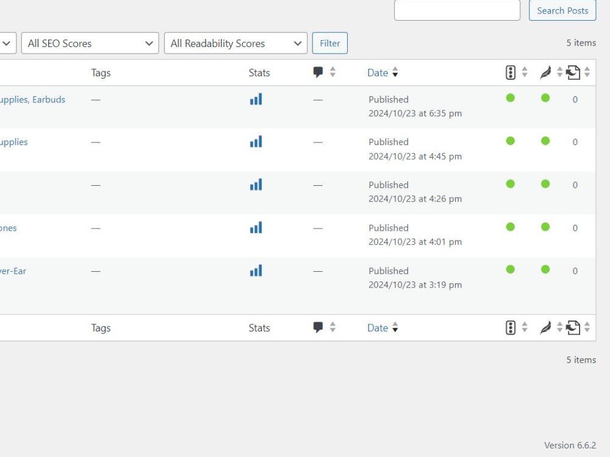View stats icon for 4:45 pm post

pyautogui.click(x=256, y=141)
